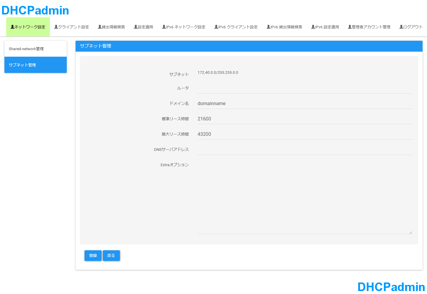This screenshot has height=294, width=427.
Task: Click the user icon beside ログアウト
Action: [x=401, y=27]
